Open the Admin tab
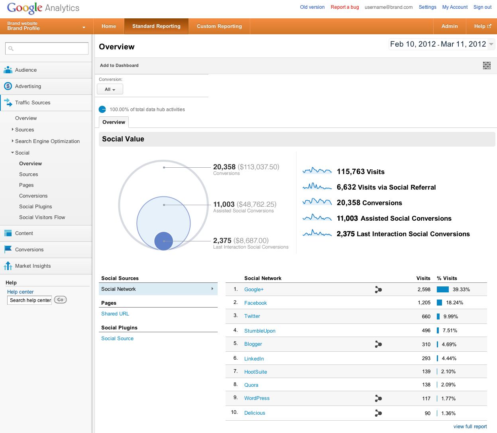The width and height of the screenshot is (497, 433). pyautogui.click(x=450, y=26)
